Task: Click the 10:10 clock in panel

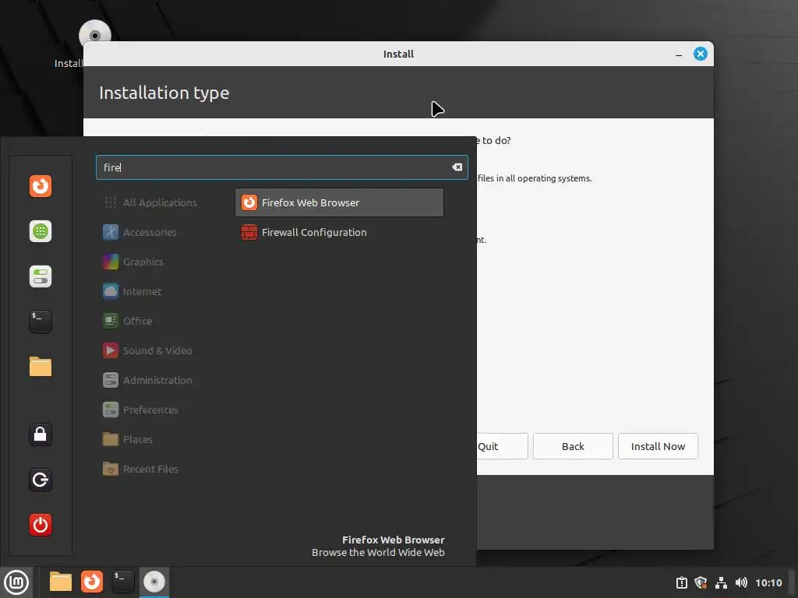Action: coord(768,582)
